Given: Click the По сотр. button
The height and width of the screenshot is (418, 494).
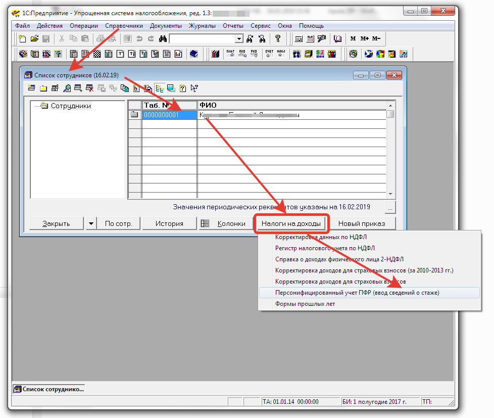Looking at the screenshot, I should tap(119, 223).
